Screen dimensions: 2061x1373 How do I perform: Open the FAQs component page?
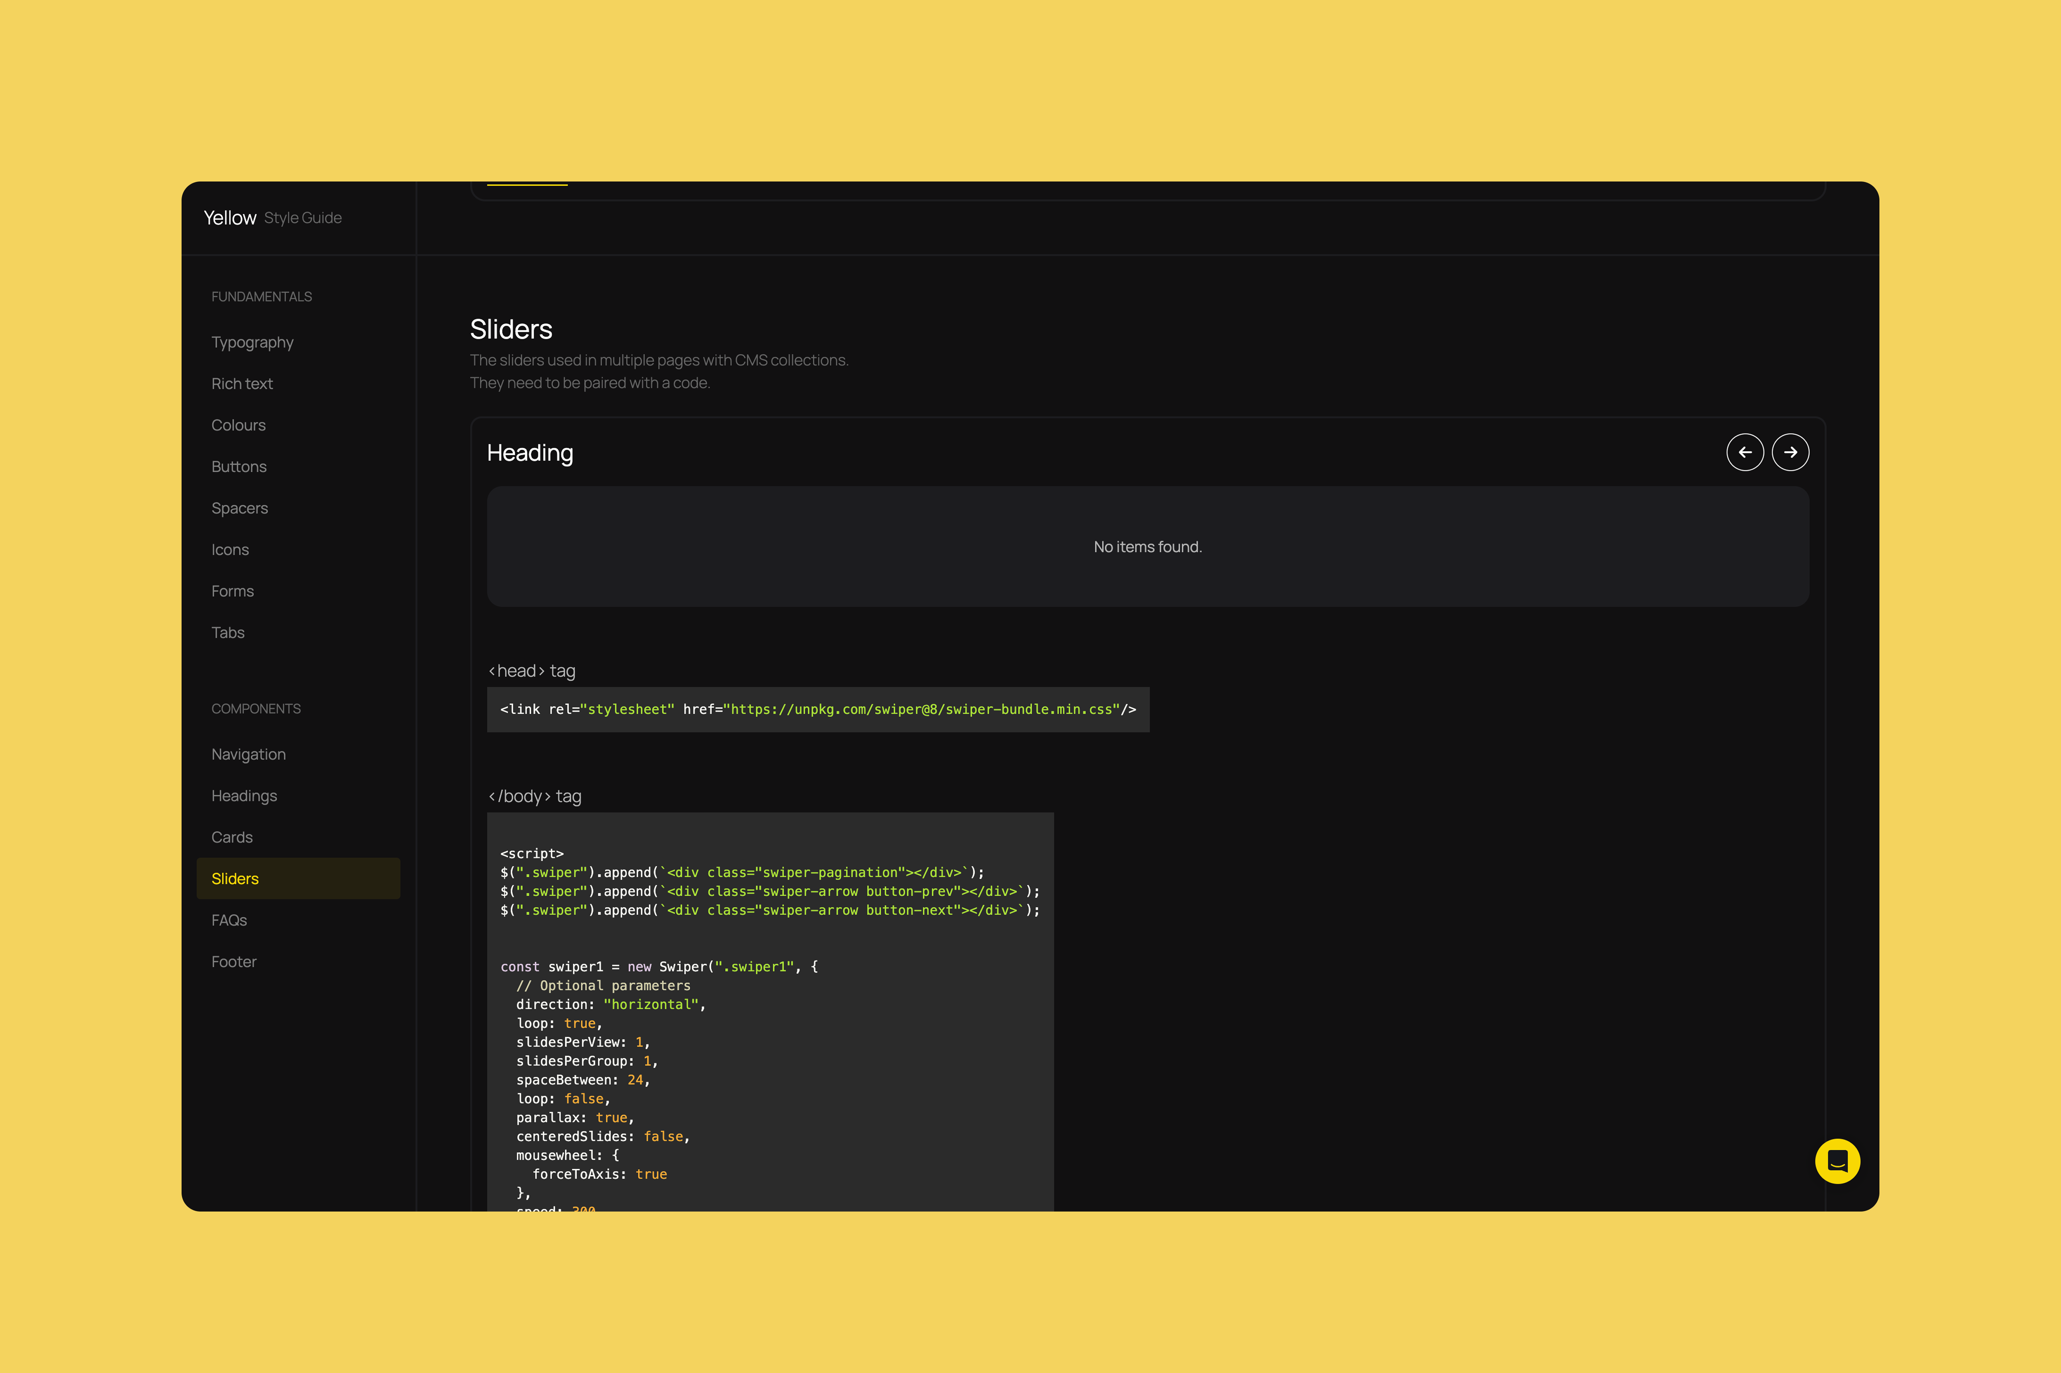point(230,920)
